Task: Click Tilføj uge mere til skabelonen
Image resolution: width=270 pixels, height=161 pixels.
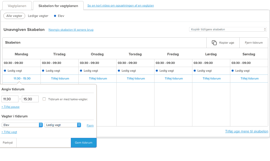Action: 247,131
